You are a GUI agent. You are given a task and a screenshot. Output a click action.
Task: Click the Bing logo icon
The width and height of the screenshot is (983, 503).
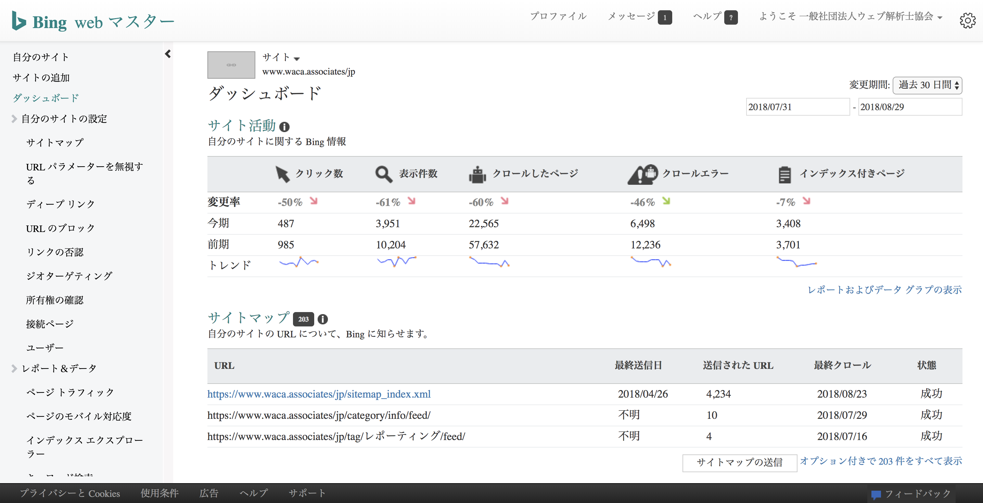tap(19, 21)
